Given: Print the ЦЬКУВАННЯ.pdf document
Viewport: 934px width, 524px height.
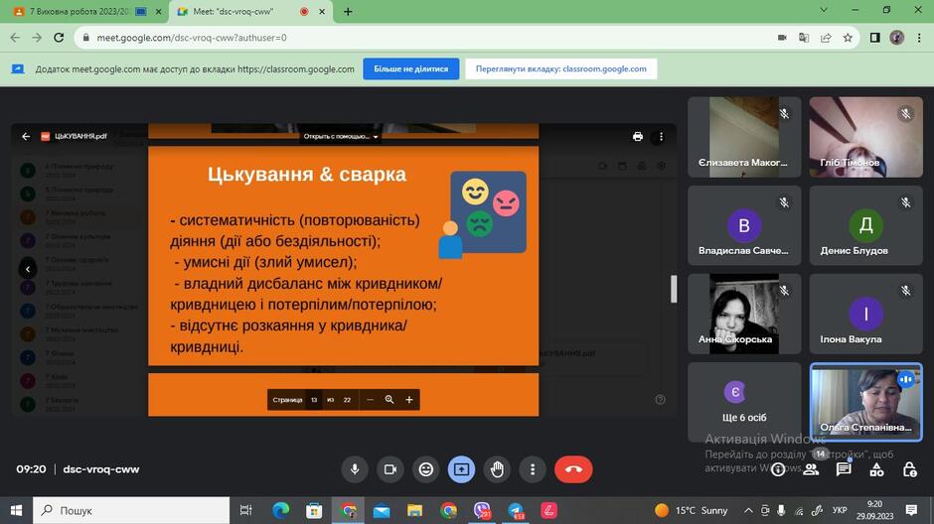Looking at the screenshot, I should click(x=637, y=136).
